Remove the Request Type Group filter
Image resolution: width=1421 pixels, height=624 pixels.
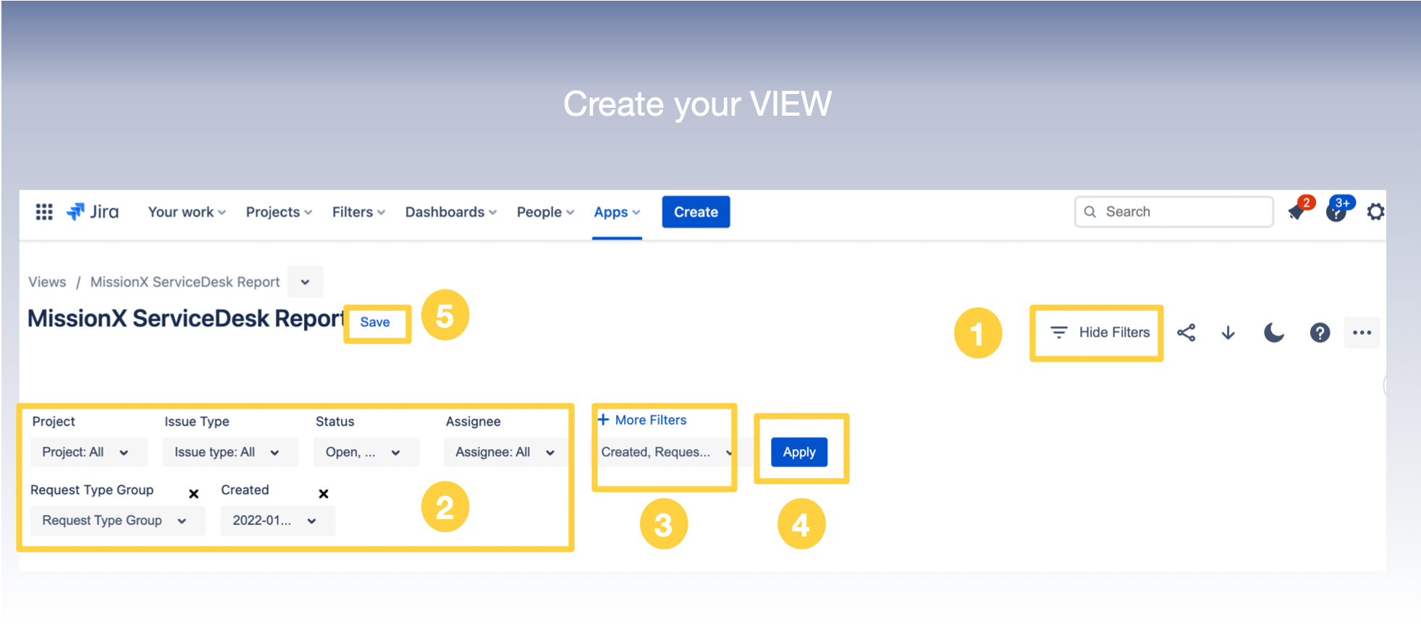pyautogui.click(x=193, y=494)
